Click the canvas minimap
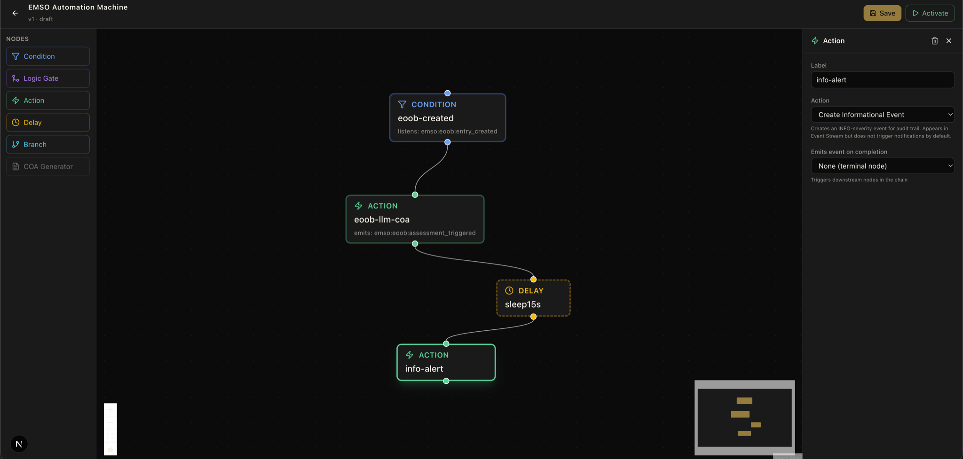 click(745, 418)
